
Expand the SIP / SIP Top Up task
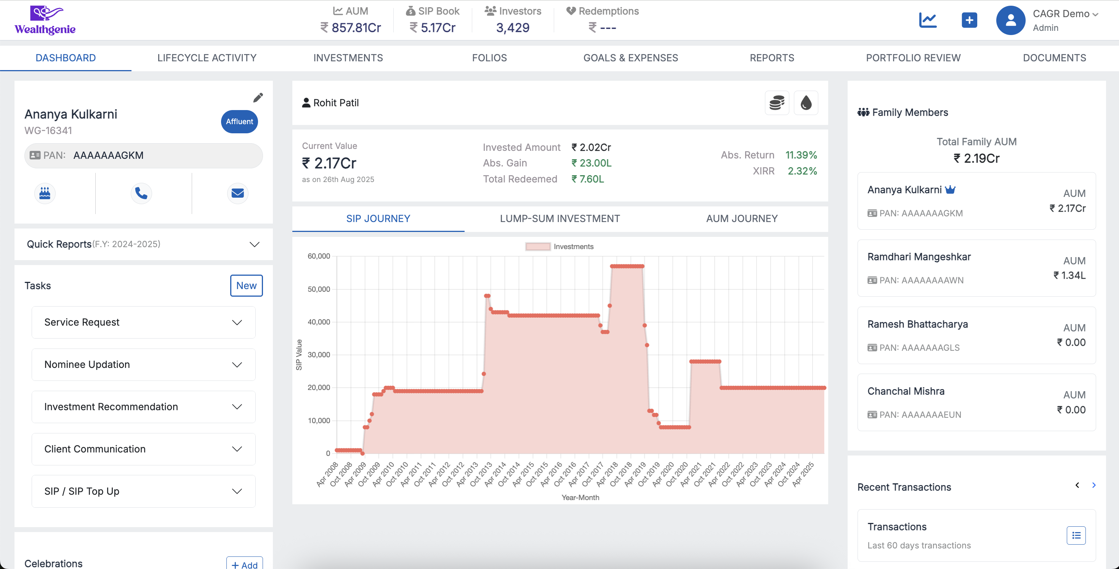pyautogui.click(x=237, y=491)
